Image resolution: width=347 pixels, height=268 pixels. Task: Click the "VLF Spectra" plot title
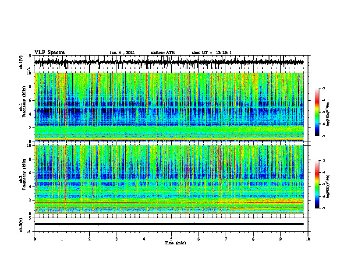point(50,53)
